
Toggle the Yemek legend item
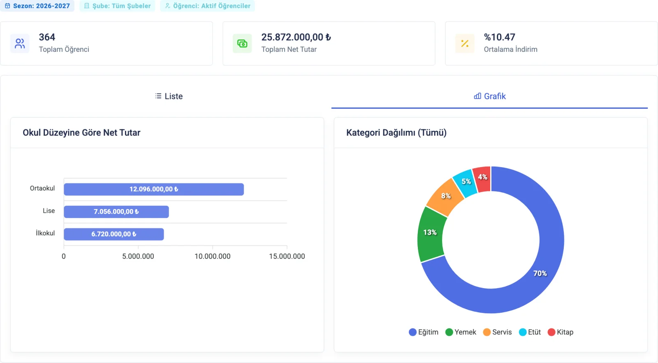click(x=461, y=332)
